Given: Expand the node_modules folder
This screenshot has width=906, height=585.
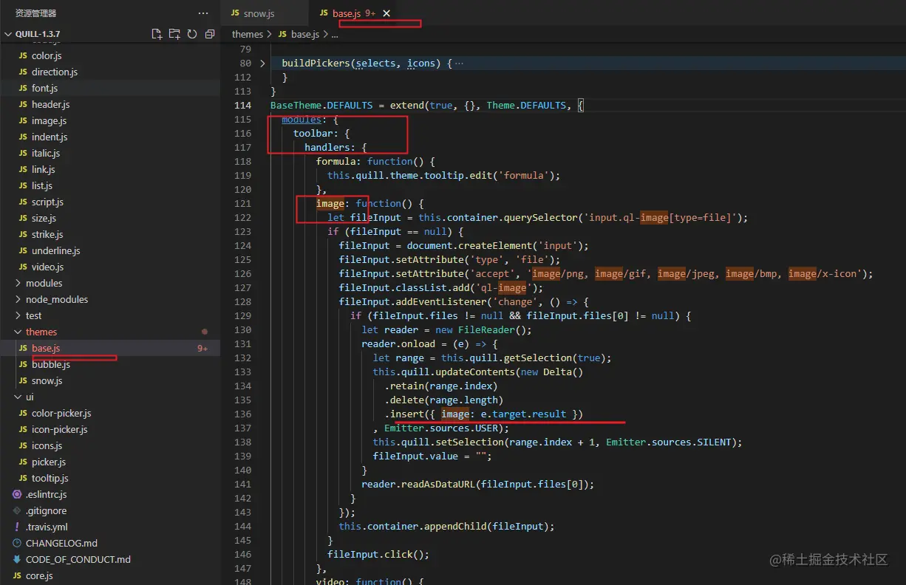Looking at the screenshot, I should (x=110, y=299).
